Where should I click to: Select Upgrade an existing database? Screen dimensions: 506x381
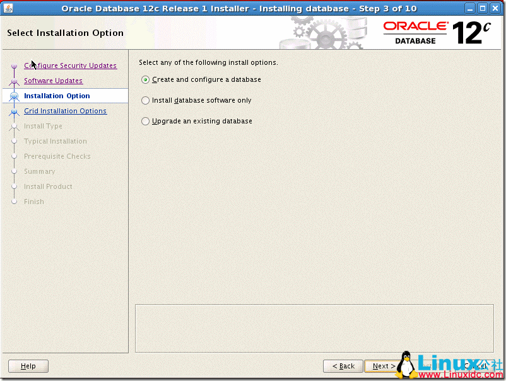coord(145,121)
